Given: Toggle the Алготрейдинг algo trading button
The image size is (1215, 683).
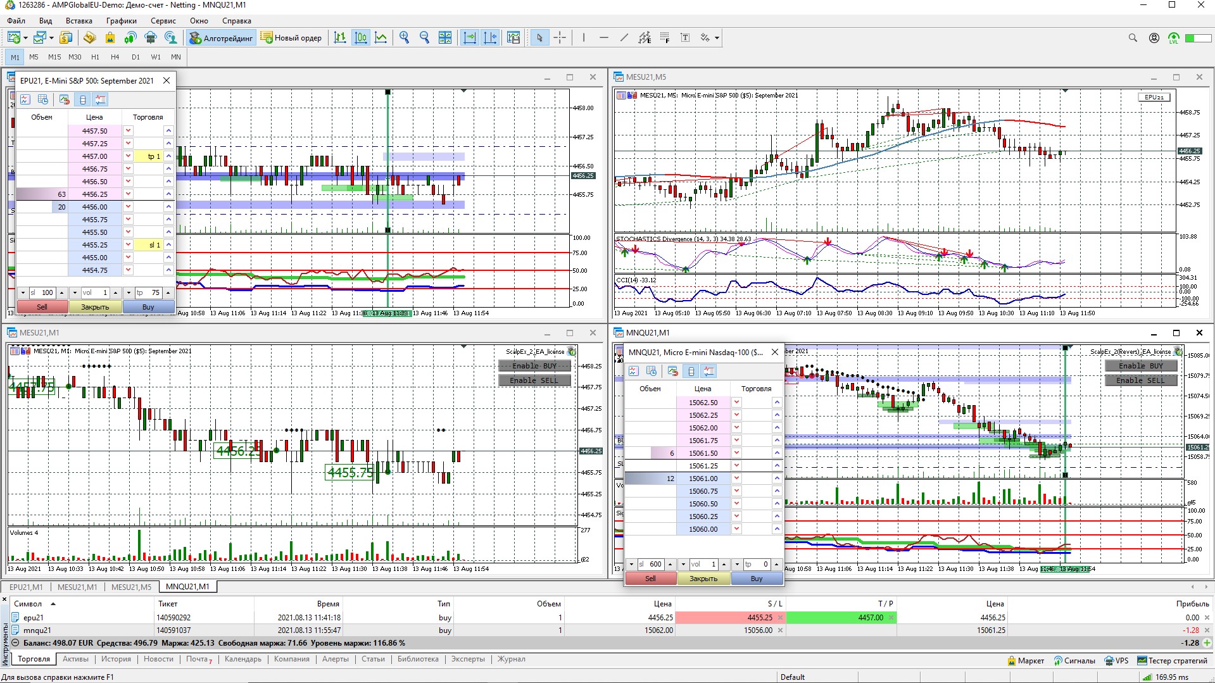Looking at the screenshot, I should [221, 38].
